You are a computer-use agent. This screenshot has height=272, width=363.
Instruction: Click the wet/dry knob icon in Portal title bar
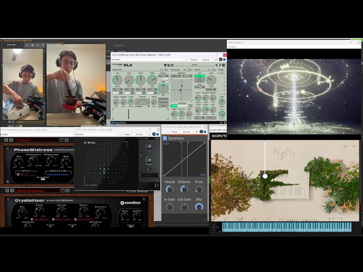154,134
